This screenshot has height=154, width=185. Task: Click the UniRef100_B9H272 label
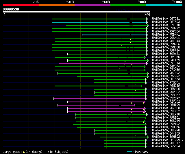point(166,28)
